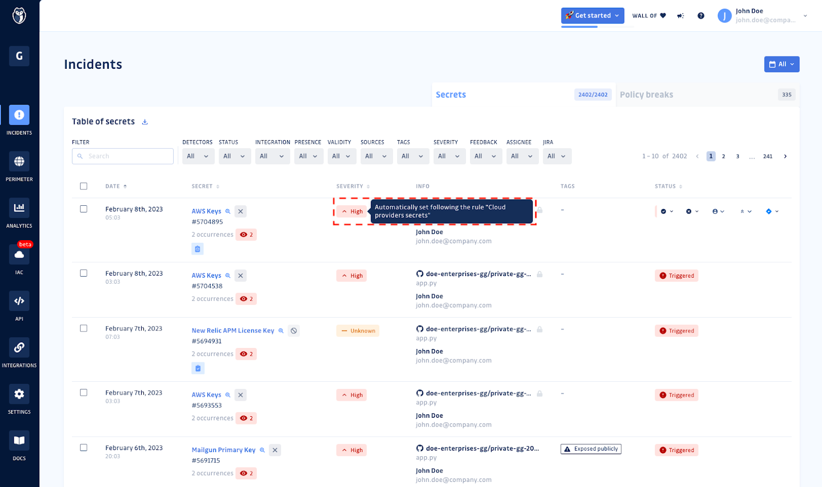Screen dimensions: 822x487
Task: Open the help question mark icon
Action: 701,16
